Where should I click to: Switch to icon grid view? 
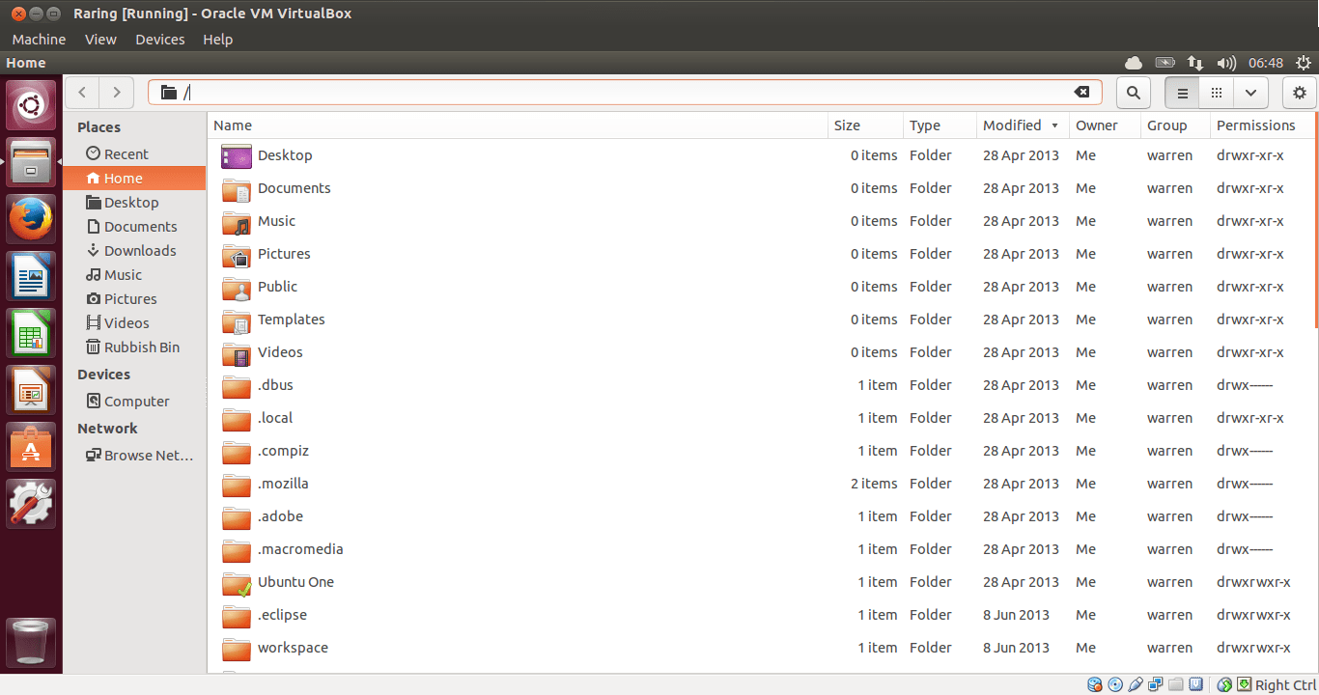1217,93
